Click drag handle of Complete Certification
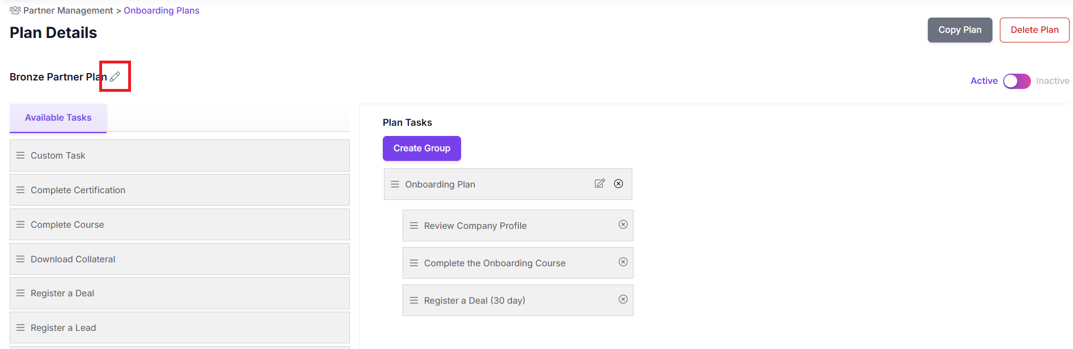Image resolution: width=1073 pixels, height=349 pixels. [x=20, y=190]
